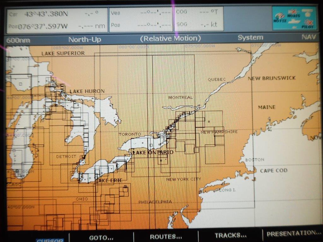Click the vessel symbol in the status panel
The width and height of the screenshot is (323, 242).
point(293,22)
